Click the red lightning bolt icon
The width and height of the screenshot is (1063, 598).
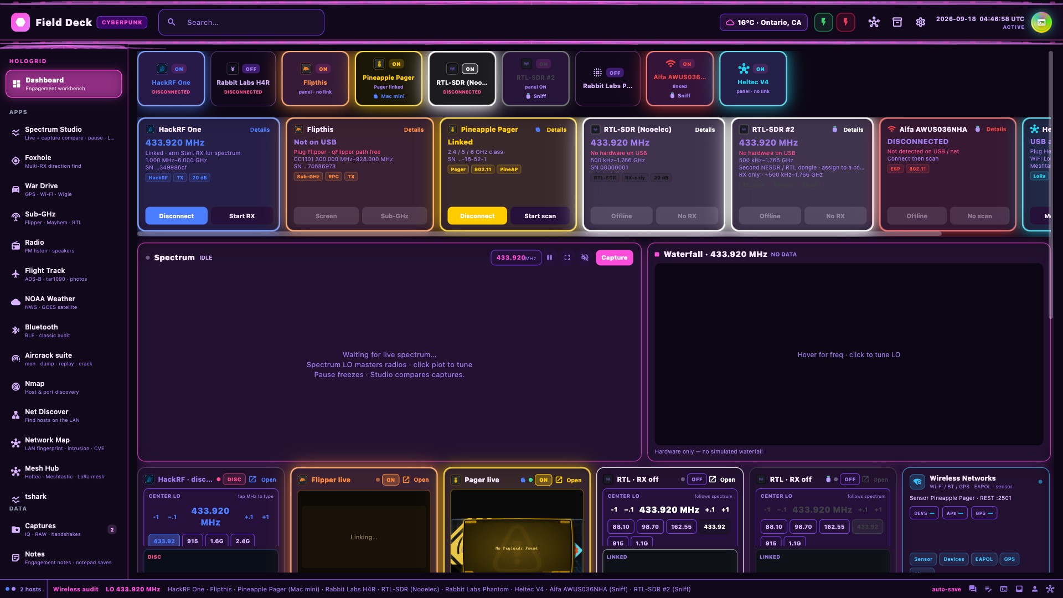845,22
